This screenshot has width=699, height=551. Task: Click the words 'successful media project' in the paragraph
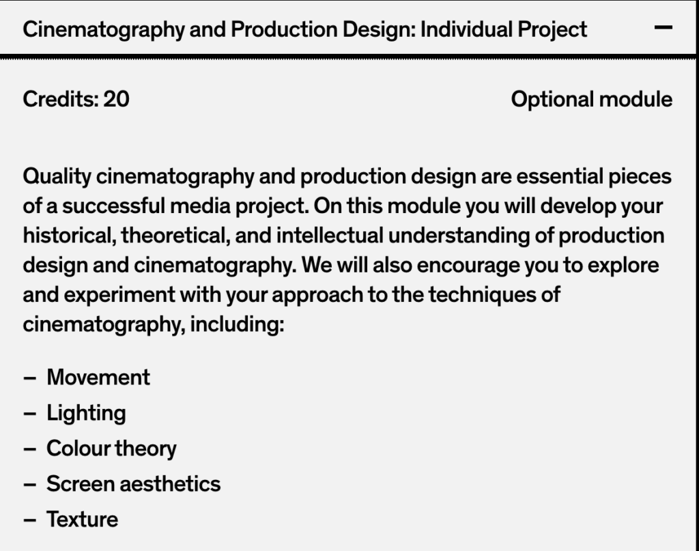click(x=185, y=206)
